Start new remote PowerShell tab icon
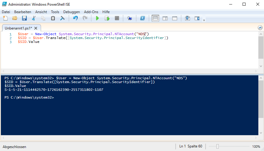Image resolution: width=264 pixels, height=151 pixels. (x=129, y=18)
